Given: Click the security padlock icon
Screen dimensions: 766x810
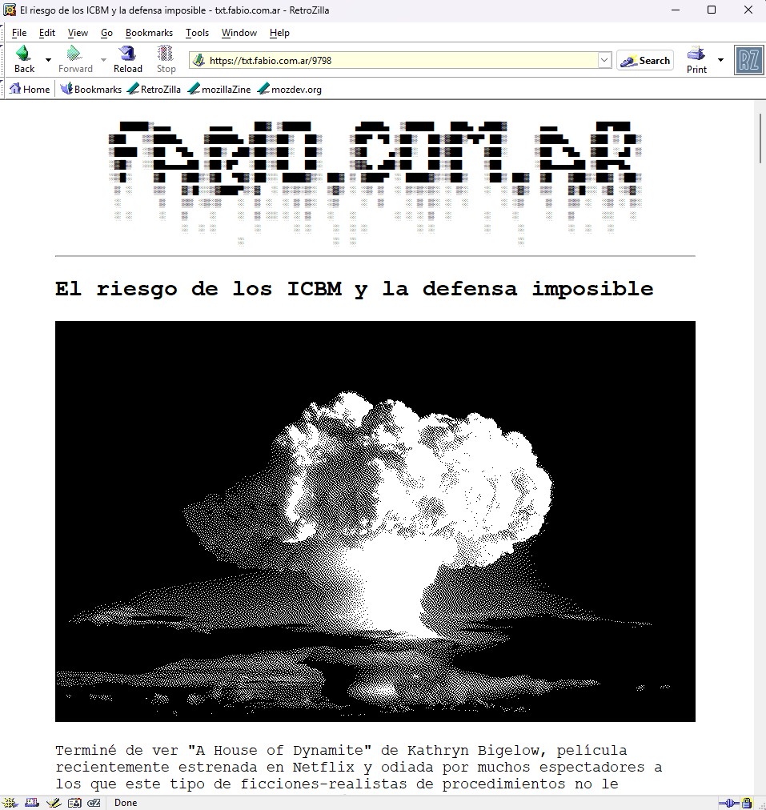Looking at the screenshot, I should point(747,803).
